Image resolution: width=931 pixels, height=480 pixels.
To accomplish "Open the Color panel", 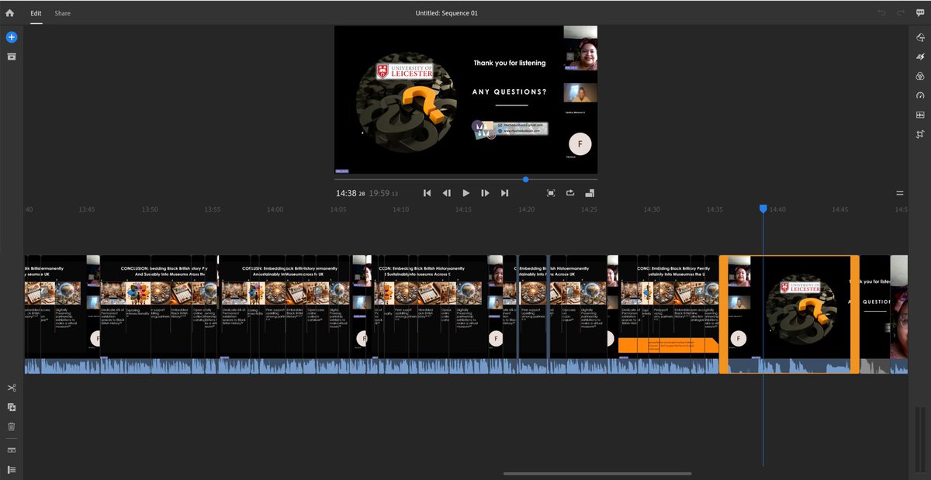I will 920,76.
